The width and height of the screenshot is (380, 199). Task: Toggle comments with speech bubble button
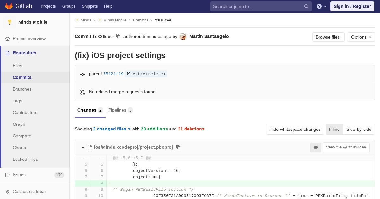tap(316, 148)
